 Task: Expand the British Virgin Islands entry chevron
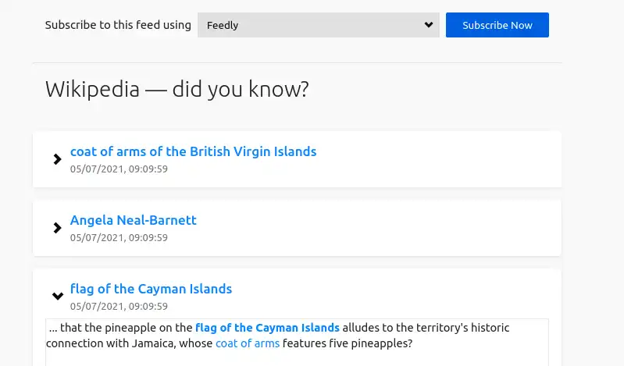[x=57, y=159]
